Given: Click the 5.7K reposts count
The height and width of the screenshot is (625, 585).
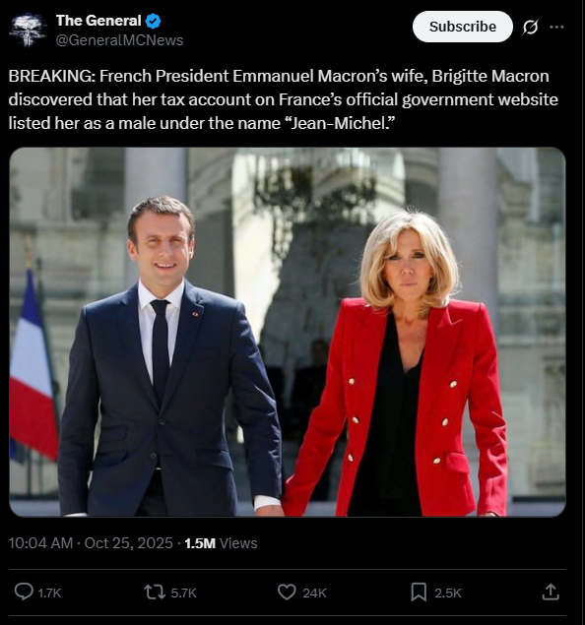Looking at the screenshot, I should [x=183, y=594].
